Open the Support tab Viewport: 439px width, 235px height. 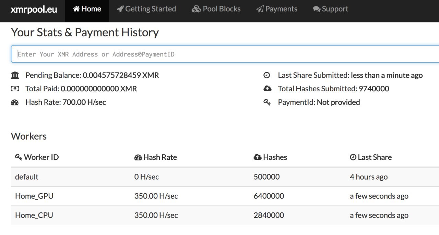(331, 9)
